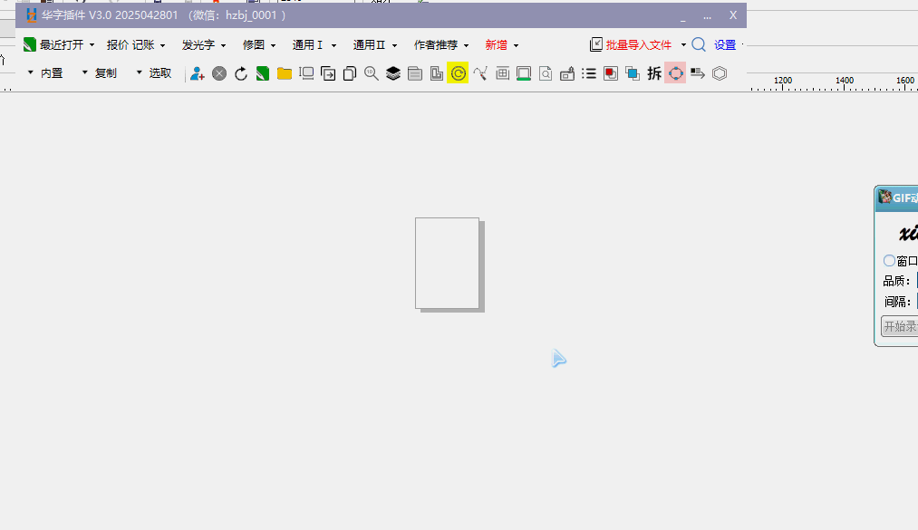Viewport: 918px width, 530px height.
Task: Click the hexagon outline icon
Action: (720, 73)
